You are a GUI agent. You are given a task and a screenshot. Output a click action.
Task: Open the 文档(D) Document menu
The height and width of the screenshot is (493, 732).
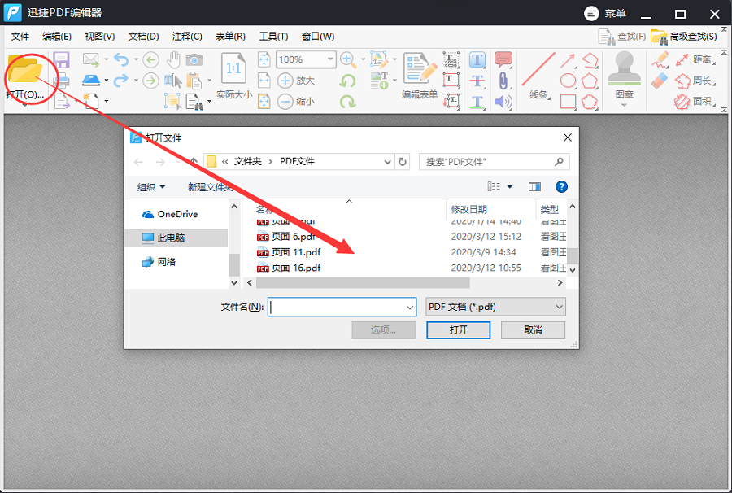click(143, 37)
